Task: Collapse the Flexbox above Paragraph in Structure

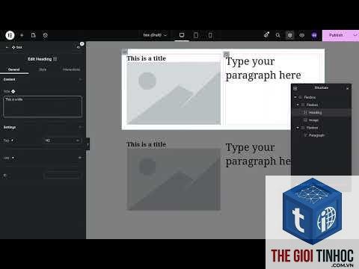Action: [298, 128]
